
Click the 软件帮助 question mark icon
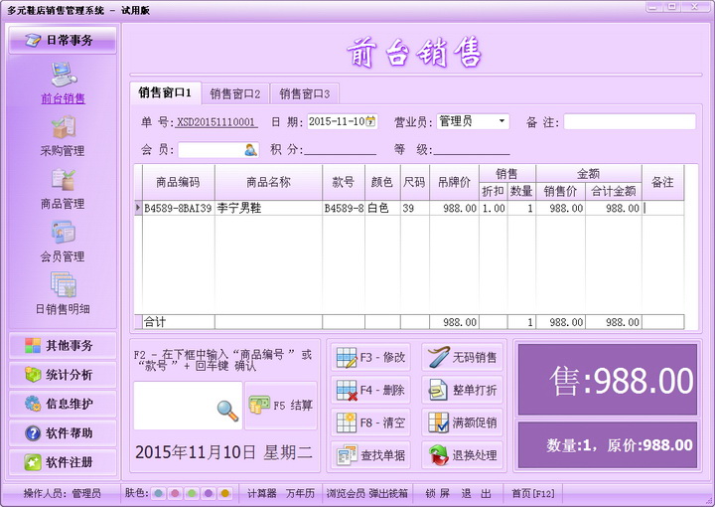pos(33,433)
